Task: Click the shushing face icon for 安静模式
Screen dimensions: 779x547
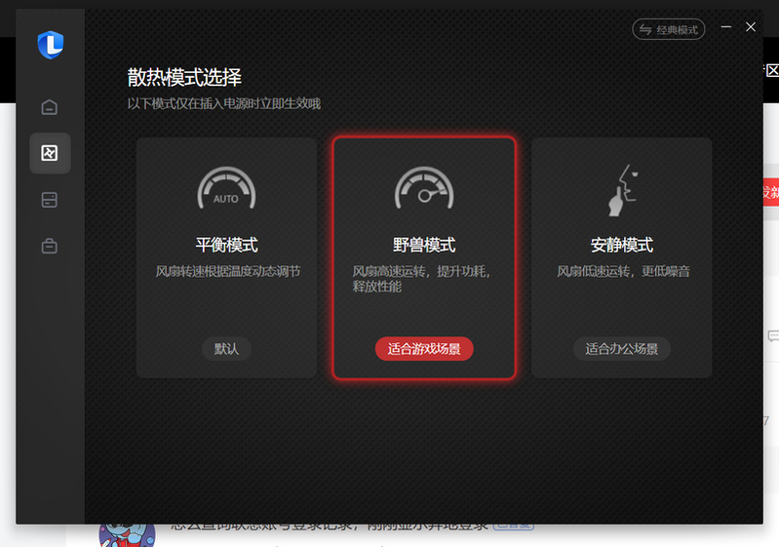Action: tap(621, 190)
